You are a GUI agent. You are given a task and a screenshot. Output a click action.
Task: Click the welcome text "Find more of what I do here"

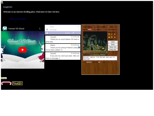(x=48, y=12)
